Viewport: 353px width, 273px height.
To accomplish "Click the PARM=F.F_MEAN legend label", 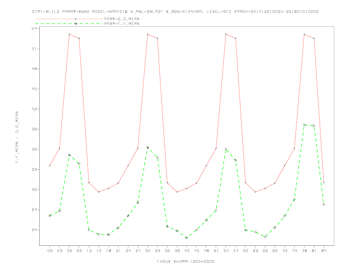I will pyautogui.click(x=122, y=24).
